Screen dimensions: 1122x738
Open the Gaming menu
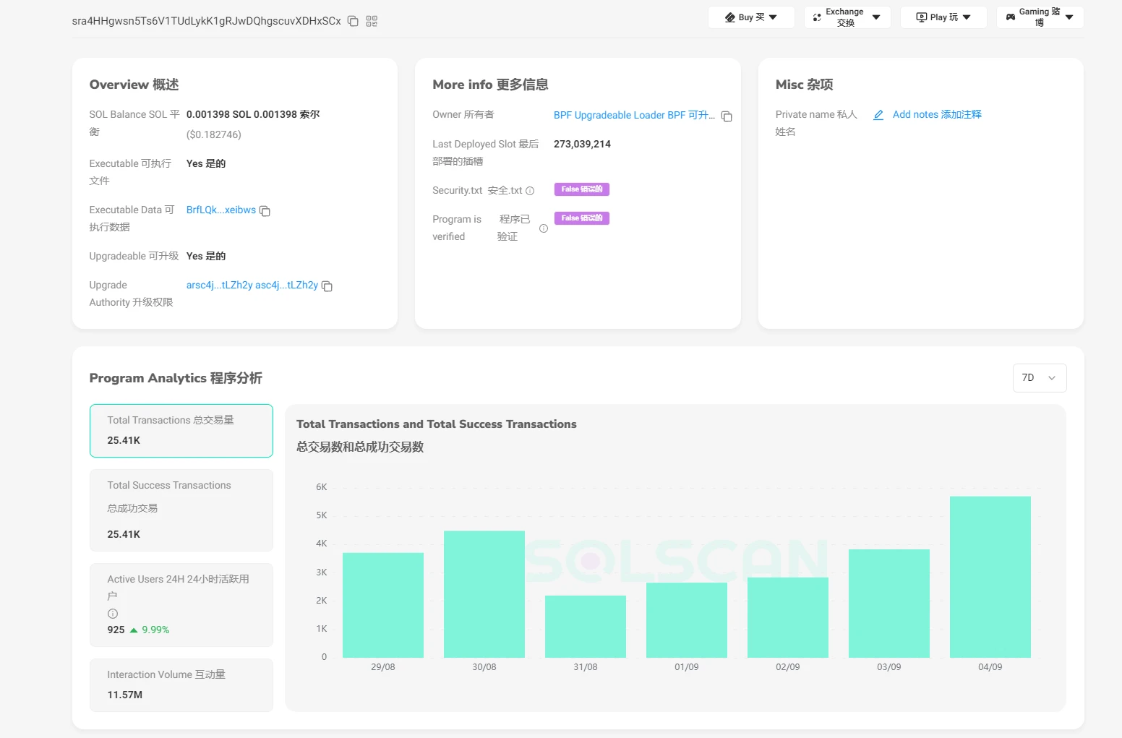1039,17
